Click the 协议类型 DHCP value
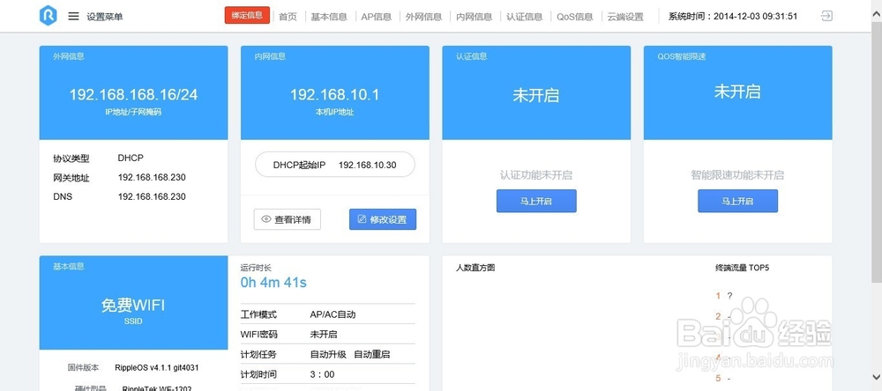The height and width of the screenshot is (391, 882). [131, 159]
